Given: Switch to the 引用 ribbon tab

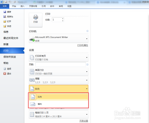Looking at the screenshot, I should coord(44,6).
